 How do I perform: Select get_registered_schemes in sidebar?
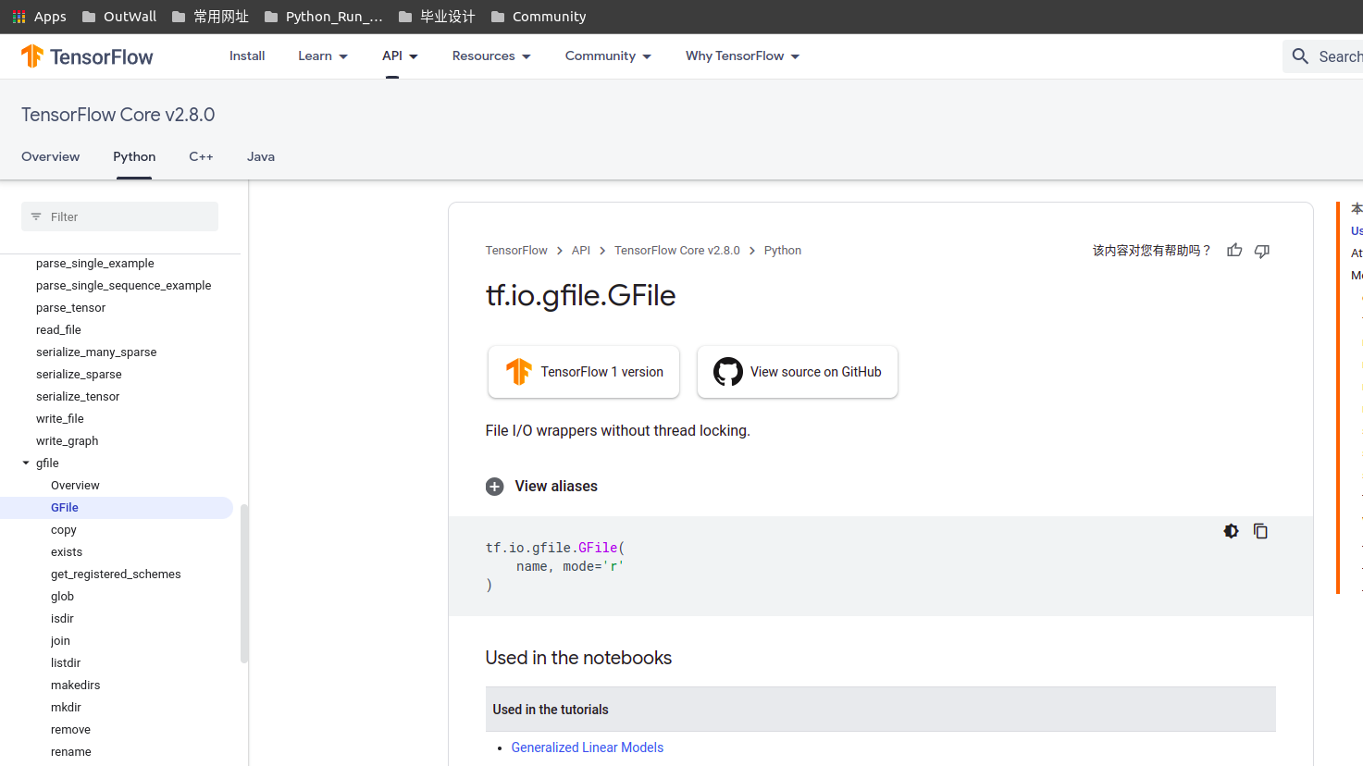point(116,574)
